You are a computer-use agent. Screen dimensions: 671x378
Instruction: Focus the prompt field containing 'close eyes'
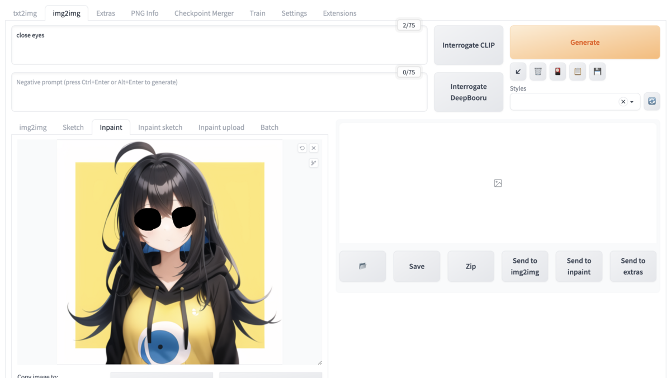tap(219, 45)
